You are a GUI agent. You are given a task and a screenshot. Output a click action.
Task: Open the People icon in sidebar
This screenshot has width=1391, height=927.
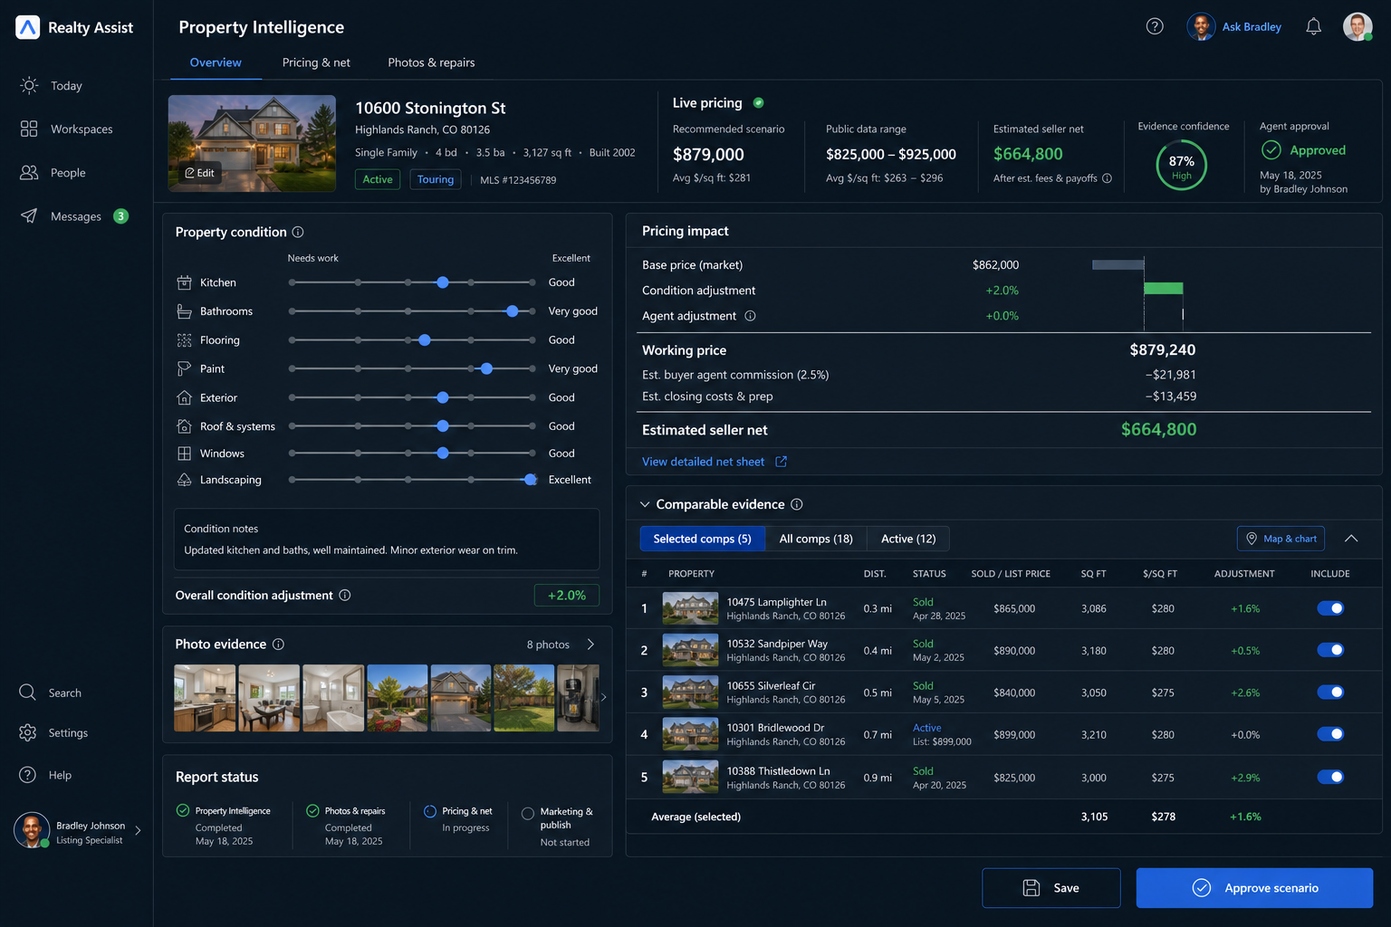point(29,172)
